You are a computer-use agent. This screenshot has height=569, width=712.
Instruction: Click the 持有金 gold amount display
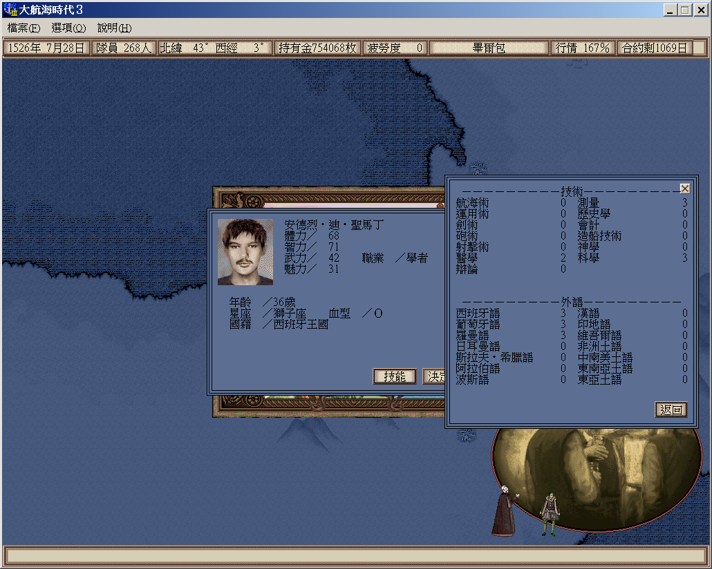point(317,48)
